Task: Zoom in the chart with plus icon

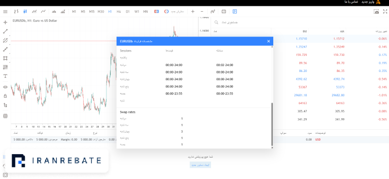Action: point(193,11)
